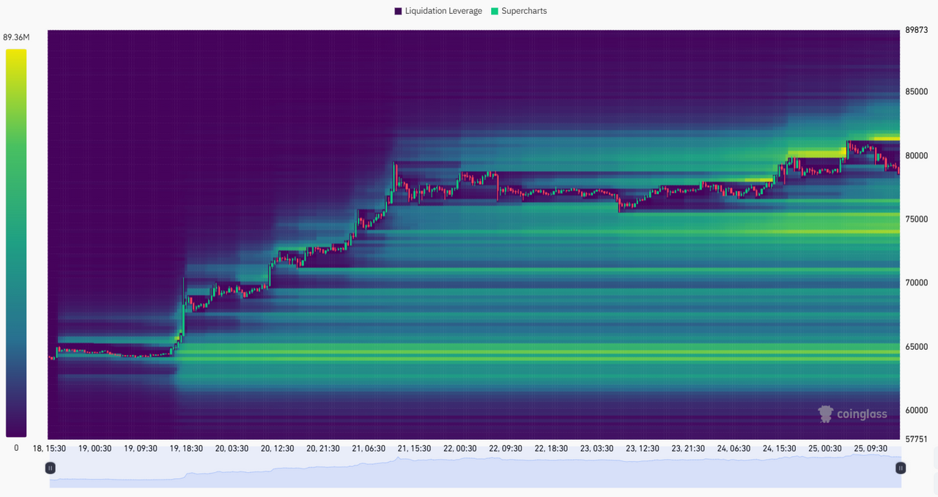938x497 pixels.
Task: Click the left range slider handle
Action: [x=50, y=467]
